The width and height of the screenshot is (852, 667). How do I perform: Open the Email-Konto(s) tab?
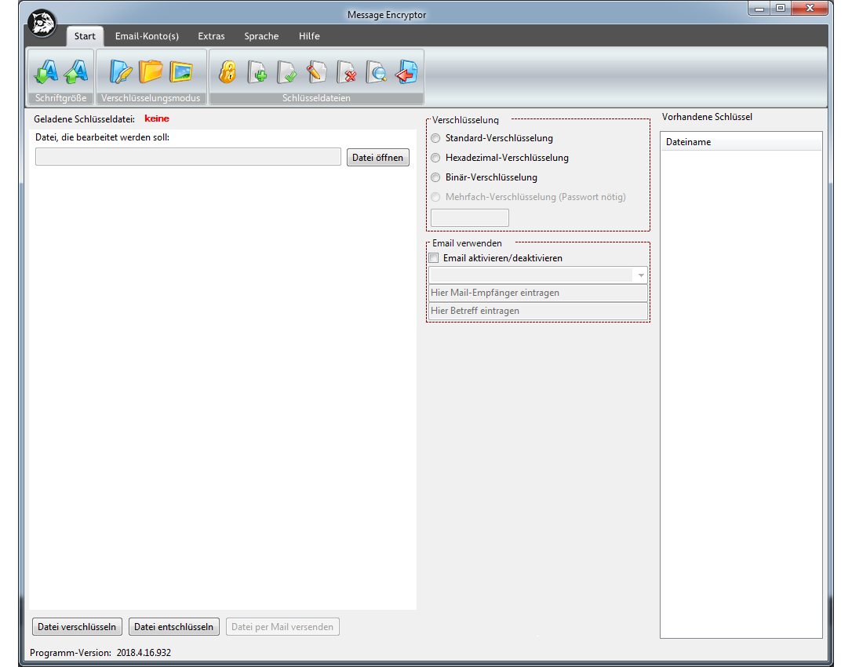(147, 36)
